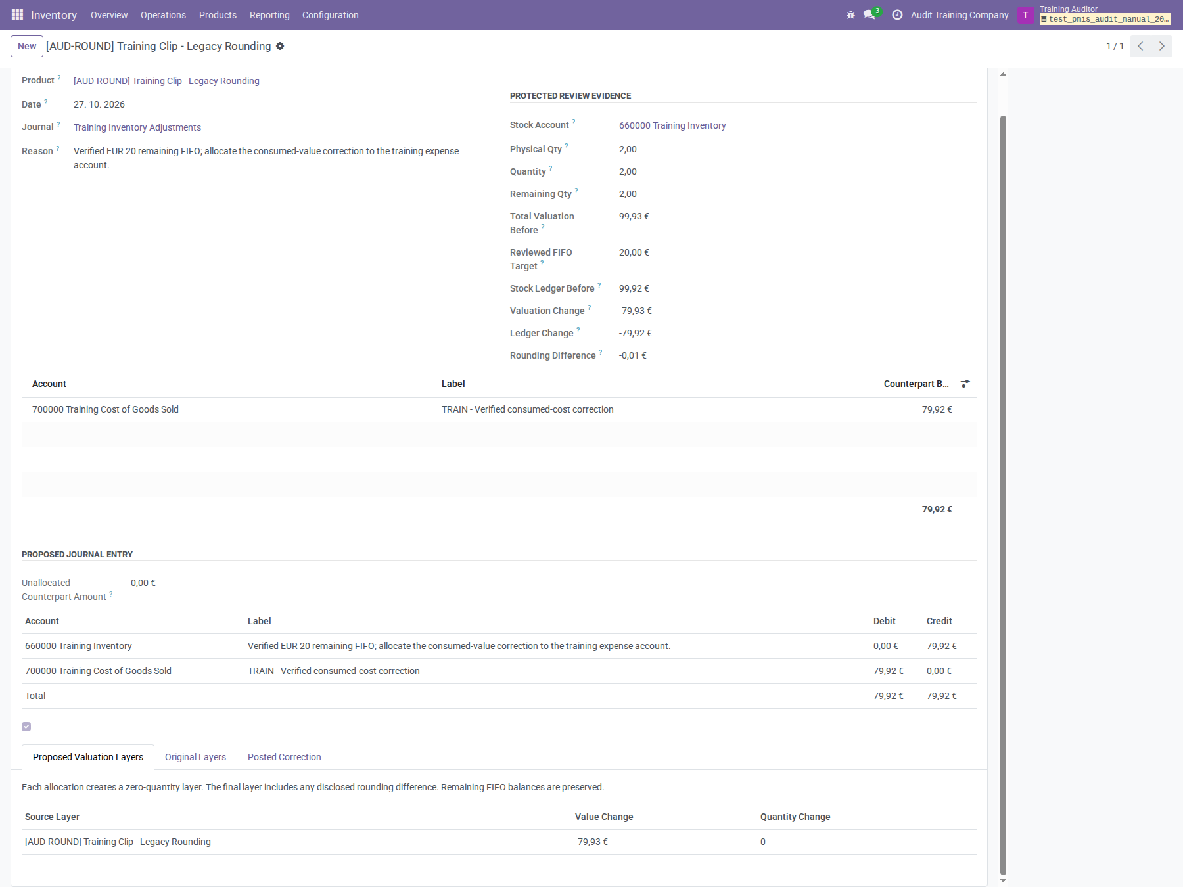Click the New button
This screenshot has width=1183, height=887.
point(27,46)
